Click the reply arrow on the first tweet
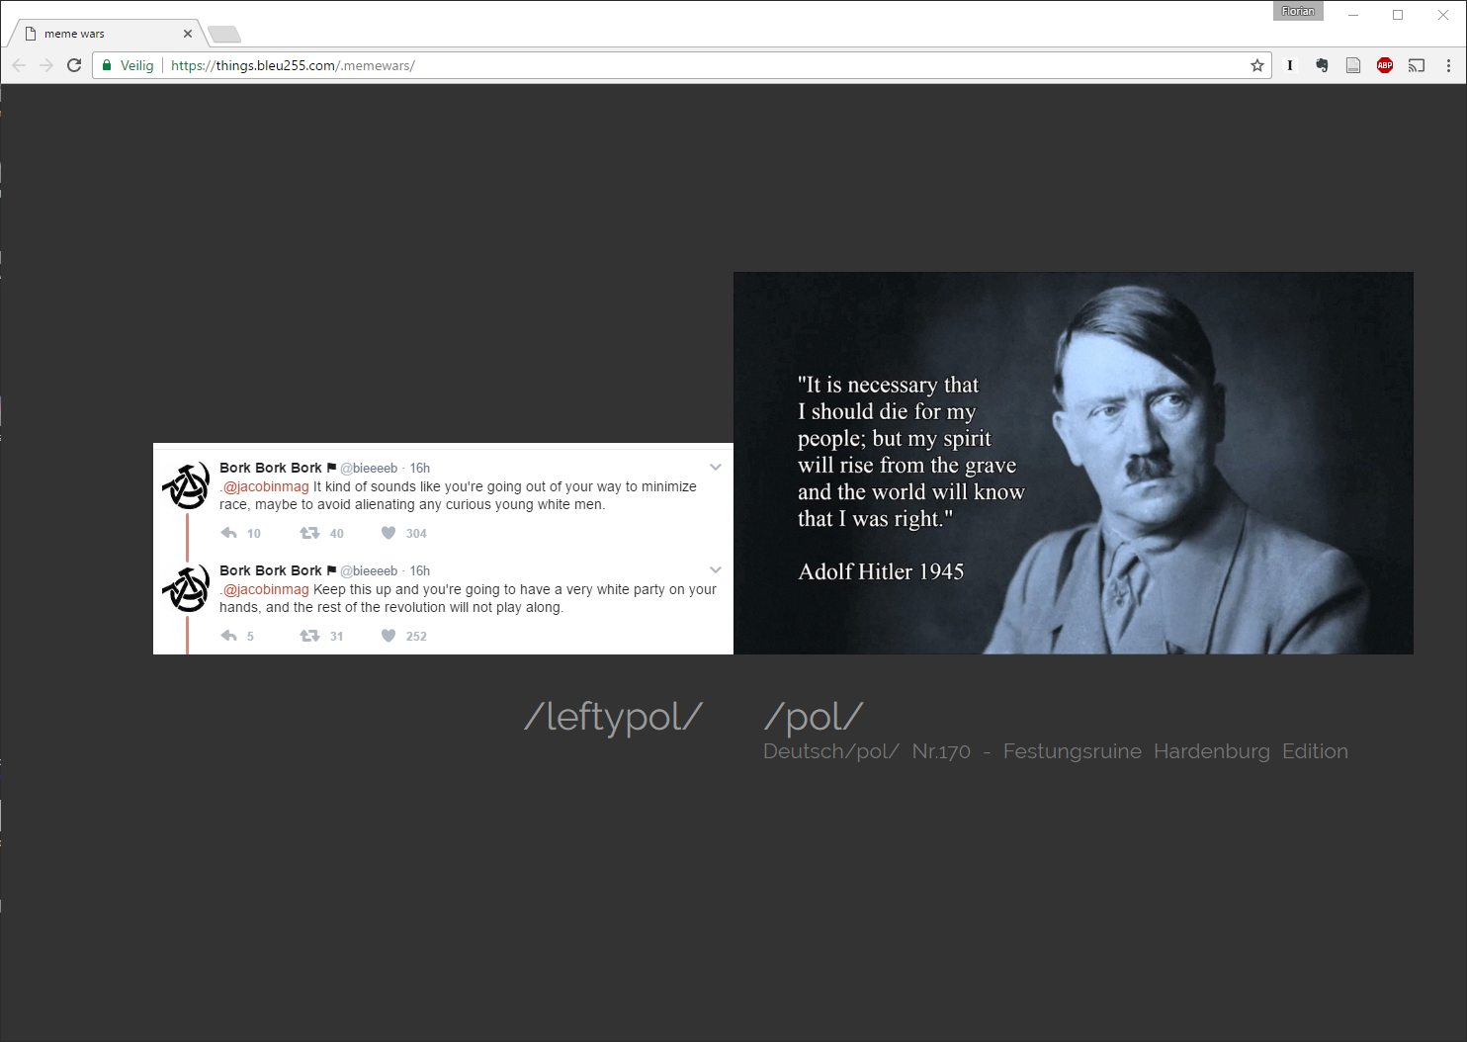This screenshot has width=1467, height=1042. click(x=229, y=533)
